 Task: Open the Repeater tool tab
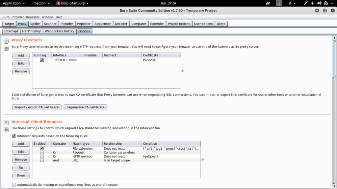pos(84,24)
